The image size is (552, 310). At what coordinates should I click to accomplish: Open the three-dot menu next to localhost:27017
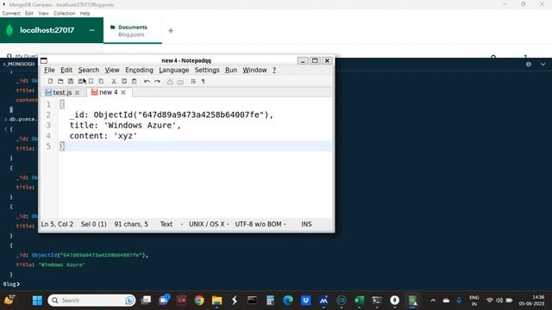[92, 30]
